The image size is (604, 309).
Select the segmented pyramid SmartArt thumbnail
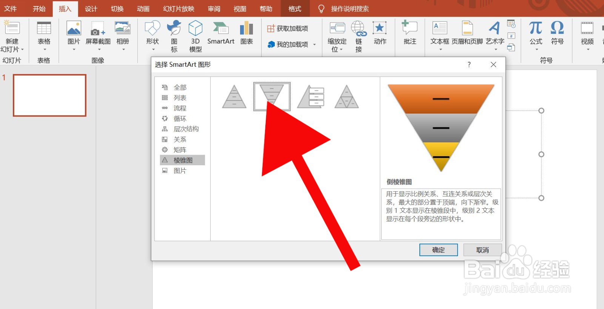coord(347,97)
